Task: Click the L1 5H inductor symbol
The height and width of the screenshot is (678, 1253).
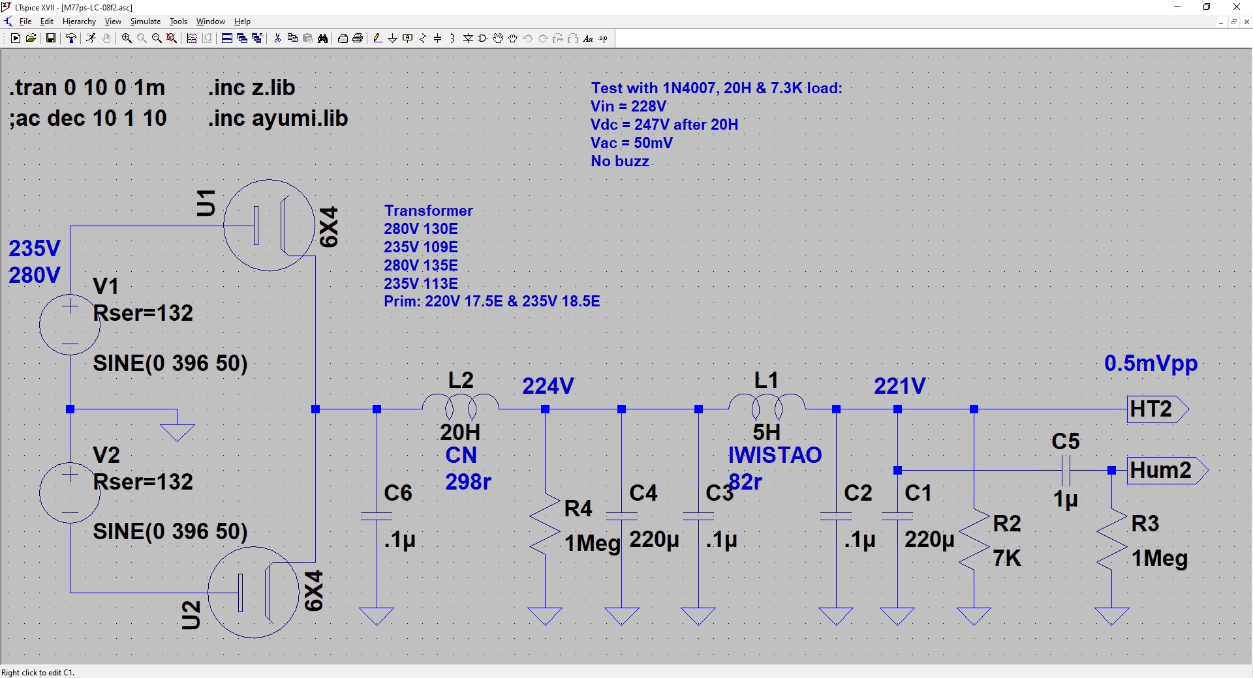Action: click(x=767, y=406)
